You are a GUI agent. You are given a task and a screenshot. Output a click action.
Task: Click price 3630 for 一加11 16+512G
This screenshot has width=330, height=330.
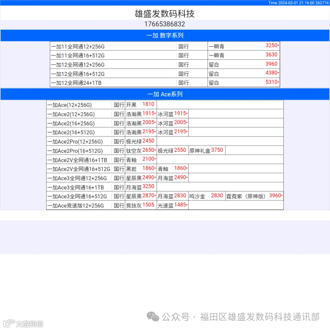tap(271, 55)
